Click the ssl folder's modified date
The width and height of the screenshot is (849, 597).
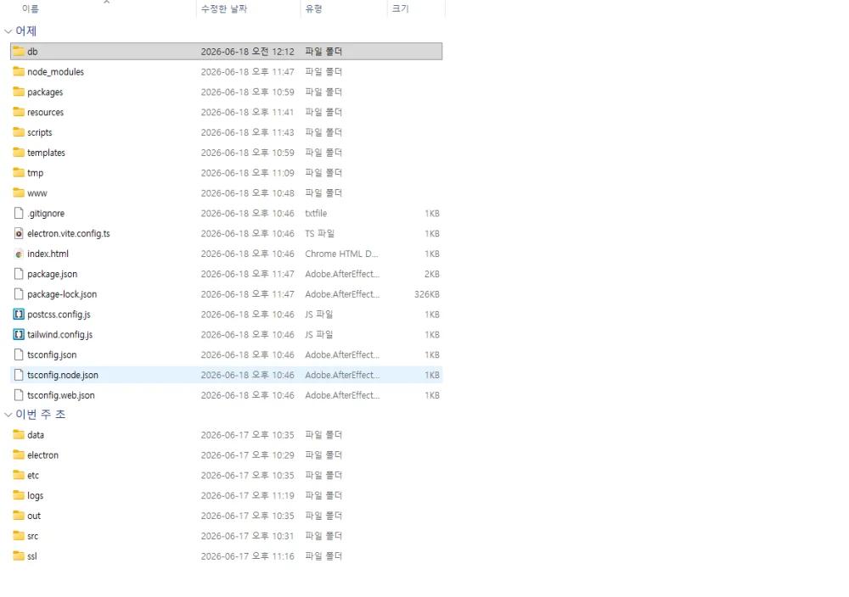point(247,556)
